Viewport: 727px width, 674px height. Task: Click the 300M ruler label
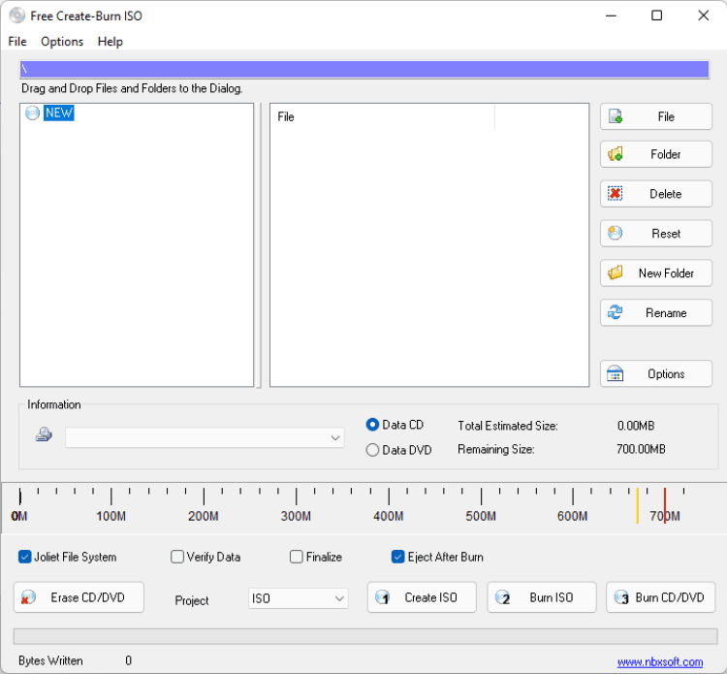pyautogui.click(x=296, y=516)
